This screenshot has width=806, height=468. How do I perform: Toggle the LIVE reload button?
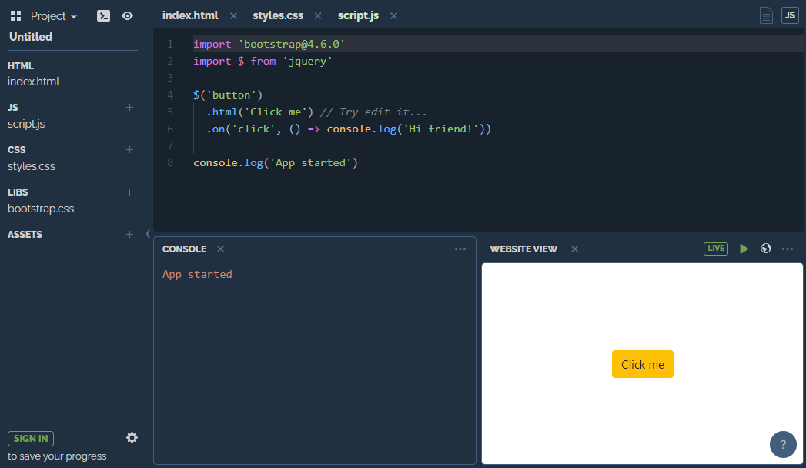tap(715, 249)
